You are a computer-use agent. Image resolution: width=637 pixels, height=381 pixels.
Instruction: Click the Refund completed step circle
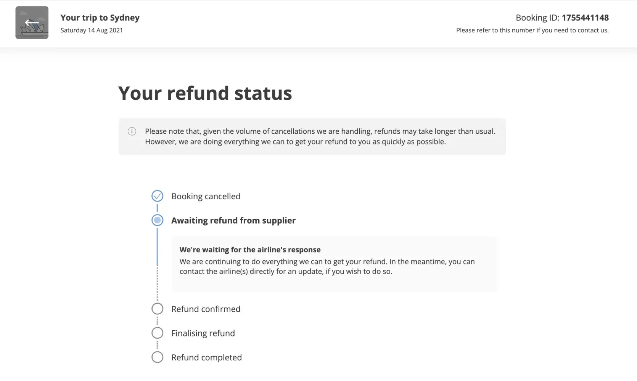click(x=157, y=357)
